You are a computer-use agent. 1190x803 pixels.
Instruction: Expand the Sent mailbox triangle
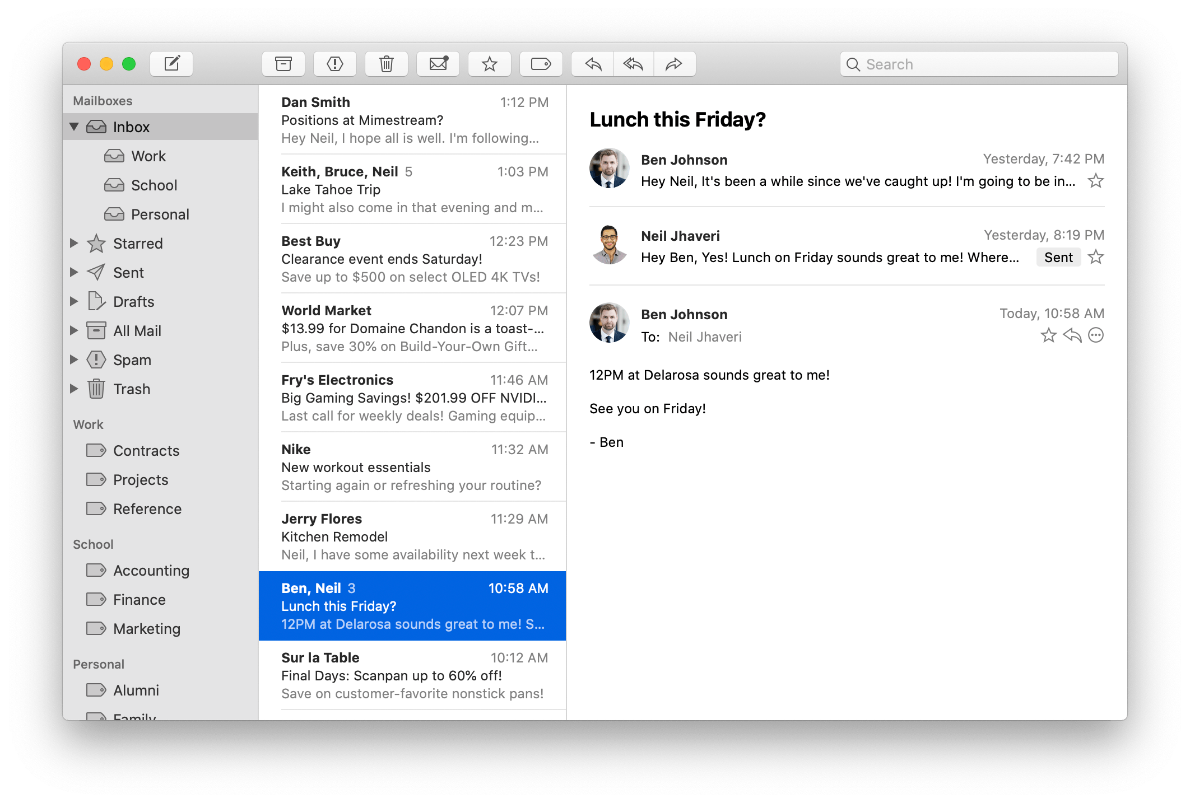tap(74, 272)
